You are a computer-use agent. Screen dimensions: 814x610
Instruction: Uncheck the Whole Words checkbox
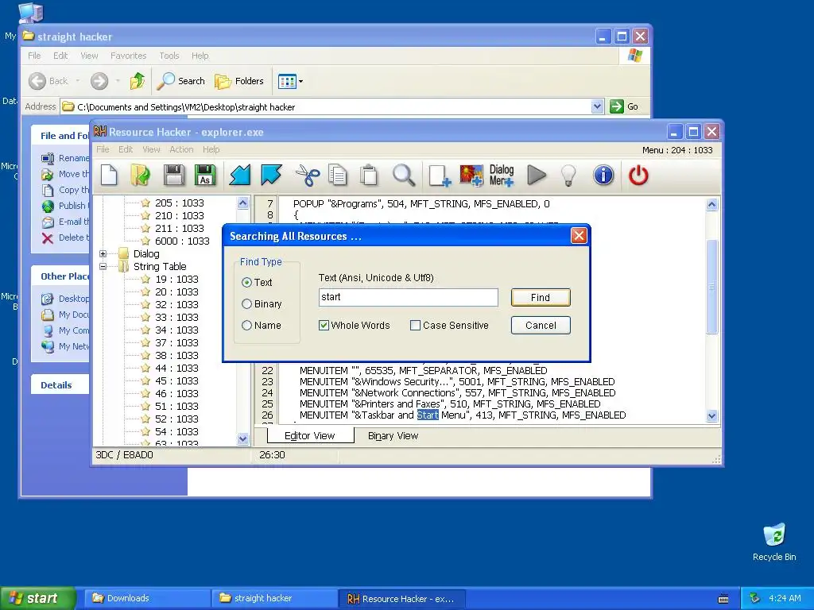pos(324,325)
